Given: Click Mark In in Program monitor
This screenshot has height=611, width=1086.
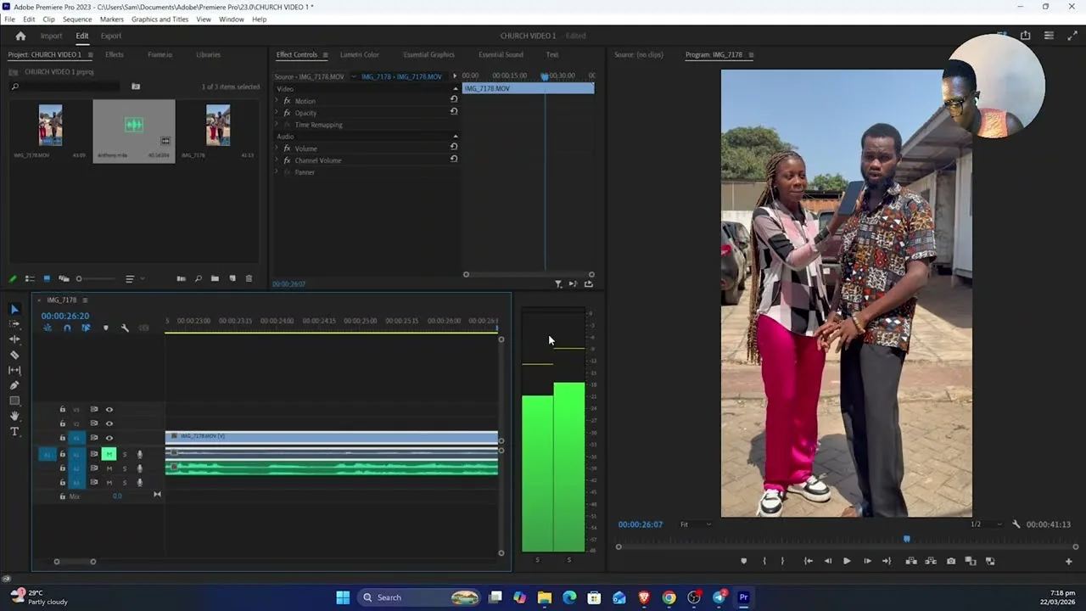Looking at the screenshot, I should pyautogui.click(x=764, y=561).
